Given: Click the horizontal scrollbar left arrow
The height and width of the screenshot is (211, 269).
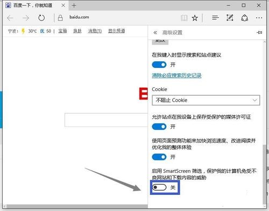Looking at the screenshot, I should pyautogui.click(x=5, y=206).
